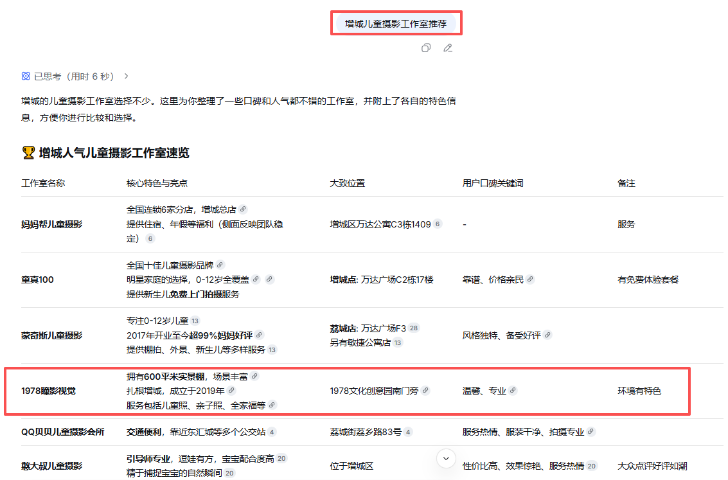The height and width of the screenshot is (480, 728).
Task: Select the studio name QQ贝贝儿童摄影会所
Action: (63, 432)
